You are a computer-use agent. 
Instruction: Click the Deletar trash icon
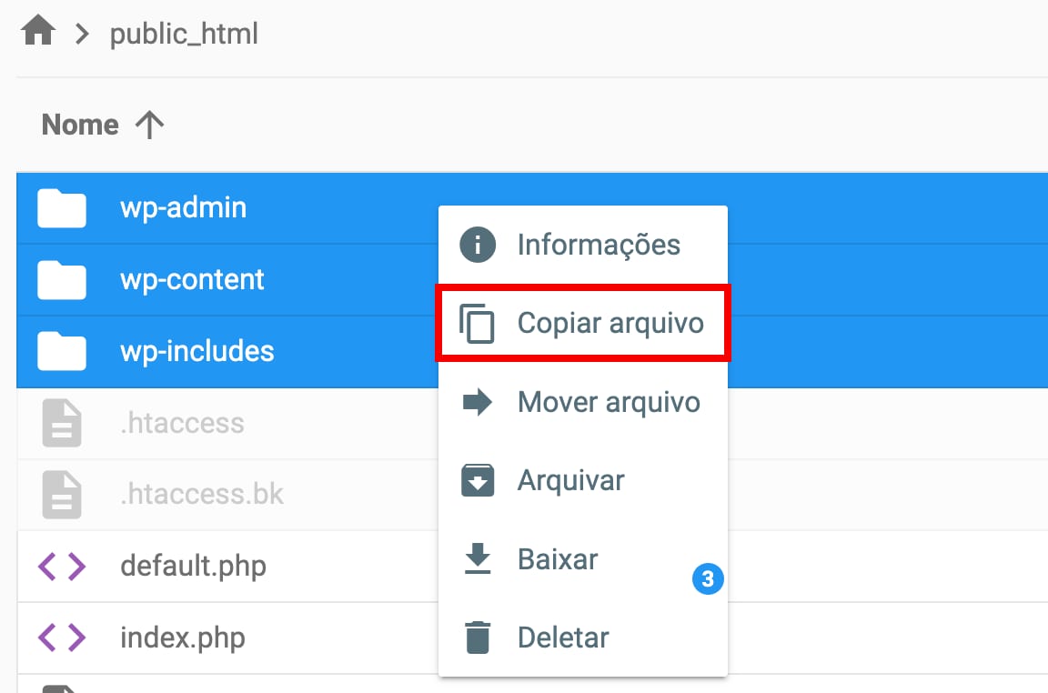tap(478, 638)
